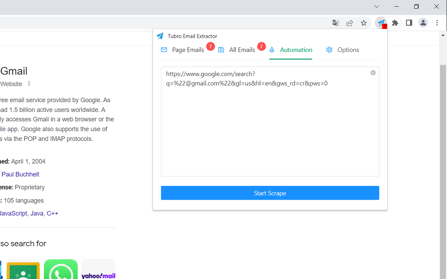447x279 pixels.
Task: Click the Website link under Gmail
Action: click(11, 84)
